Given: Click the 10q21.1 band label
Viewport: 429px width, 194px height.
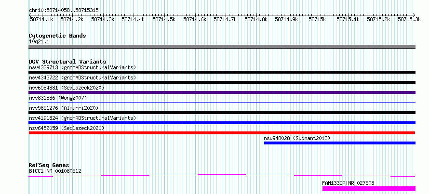Looking at the screenshot, I should coord(39,42).
